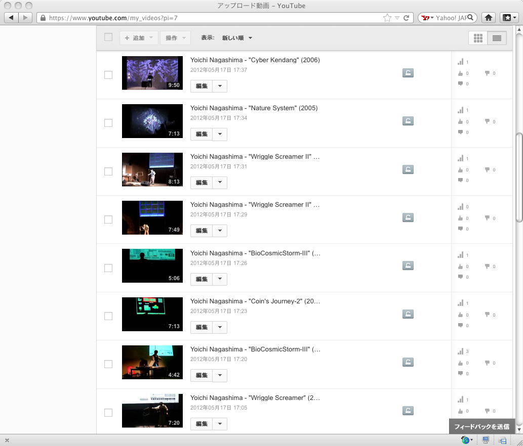Open the "Coin's Journey-2" video title link

tap(255, 301)
